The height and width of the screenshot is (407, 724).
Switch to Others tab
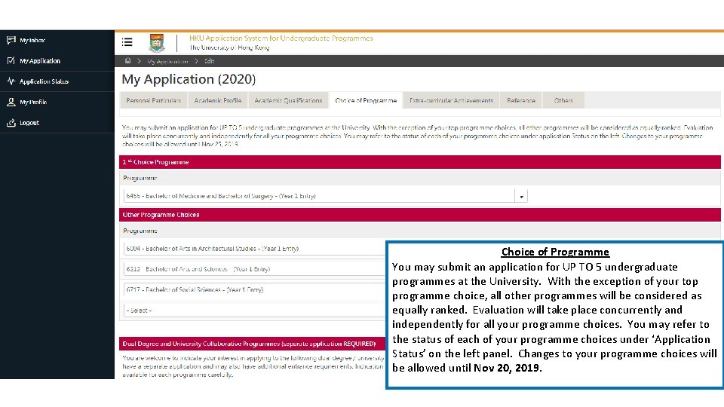point(563,100)
